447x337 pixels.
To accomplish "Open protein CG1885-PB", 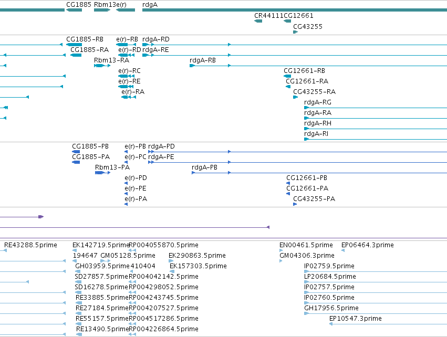I will click(x=90, y=146).
